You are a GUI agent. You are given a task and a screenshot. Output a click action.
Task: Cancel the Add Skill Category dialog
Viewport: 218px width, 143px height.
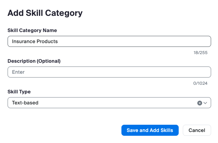point(197,130)
